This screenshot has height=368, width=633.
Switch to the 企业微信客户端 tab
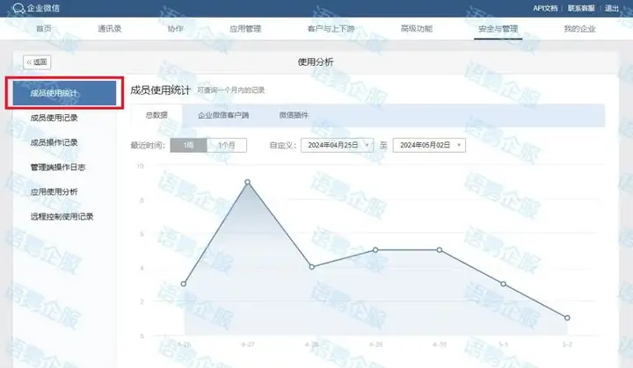pos(223,115)
